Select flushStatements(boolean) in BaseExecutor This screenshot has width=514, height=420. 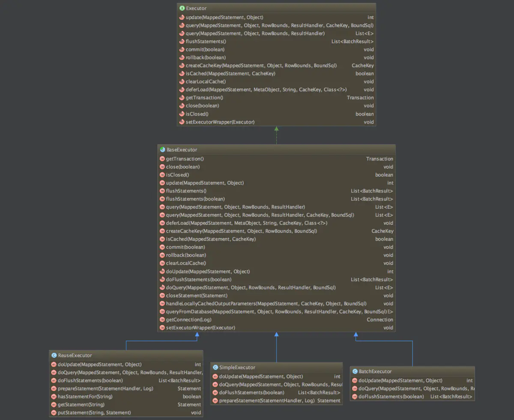pos(195,199)
